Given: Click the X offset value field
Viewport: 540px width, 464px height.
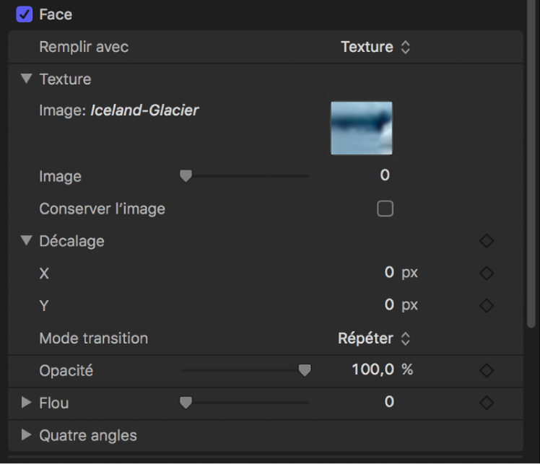Looking at the screenshot, I should tap(389, 273).
